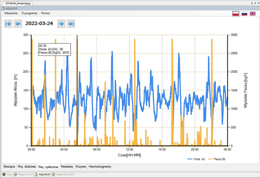The height and width of the screenshot is (178, 260).
Task: Click the 12:00 time axis label
Action: (x=129, y=150)
